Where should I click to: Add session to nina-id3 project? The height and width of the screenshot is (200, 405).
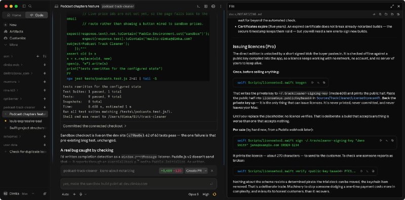pos(45,90)
